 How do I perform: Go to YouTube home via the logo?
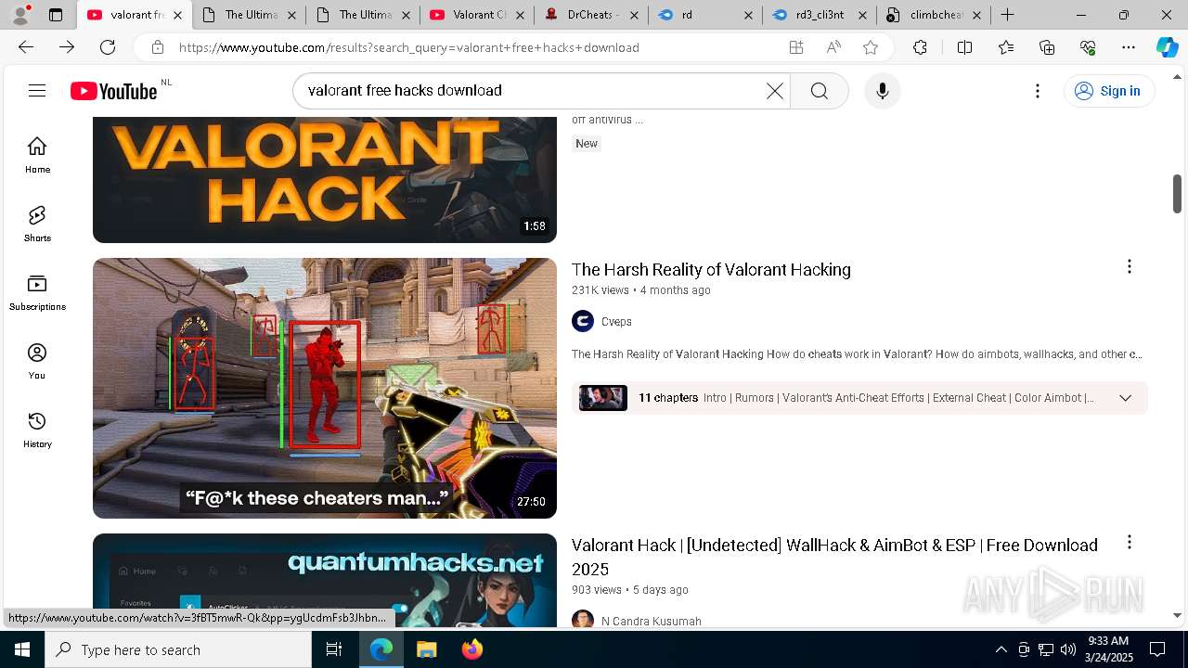113,91
